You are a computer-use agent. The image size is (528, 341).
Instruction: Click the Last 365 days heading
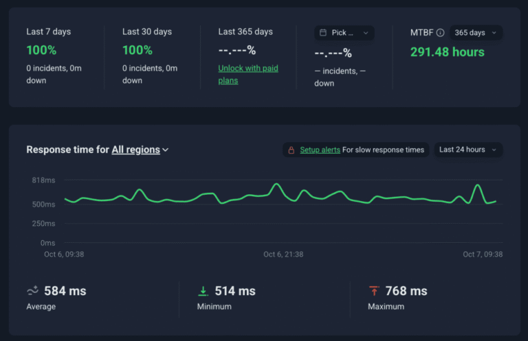point(245,32)
